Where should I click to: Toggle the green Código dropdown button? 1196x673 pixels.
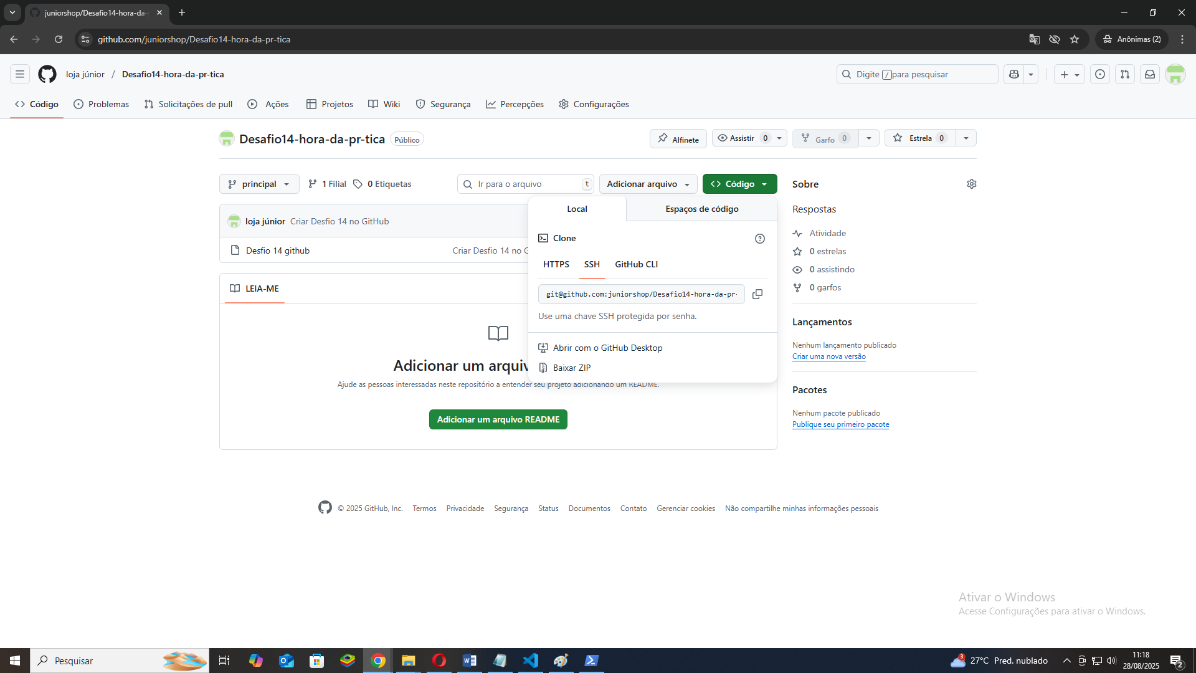click(740, 184)
